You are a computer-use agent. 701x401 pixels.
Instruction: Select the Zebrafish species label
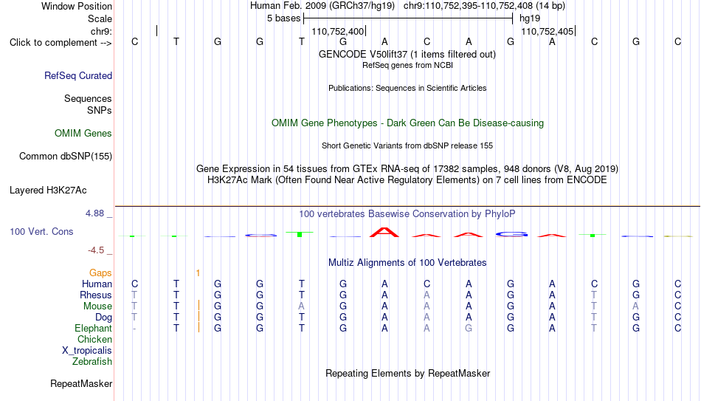92,361
